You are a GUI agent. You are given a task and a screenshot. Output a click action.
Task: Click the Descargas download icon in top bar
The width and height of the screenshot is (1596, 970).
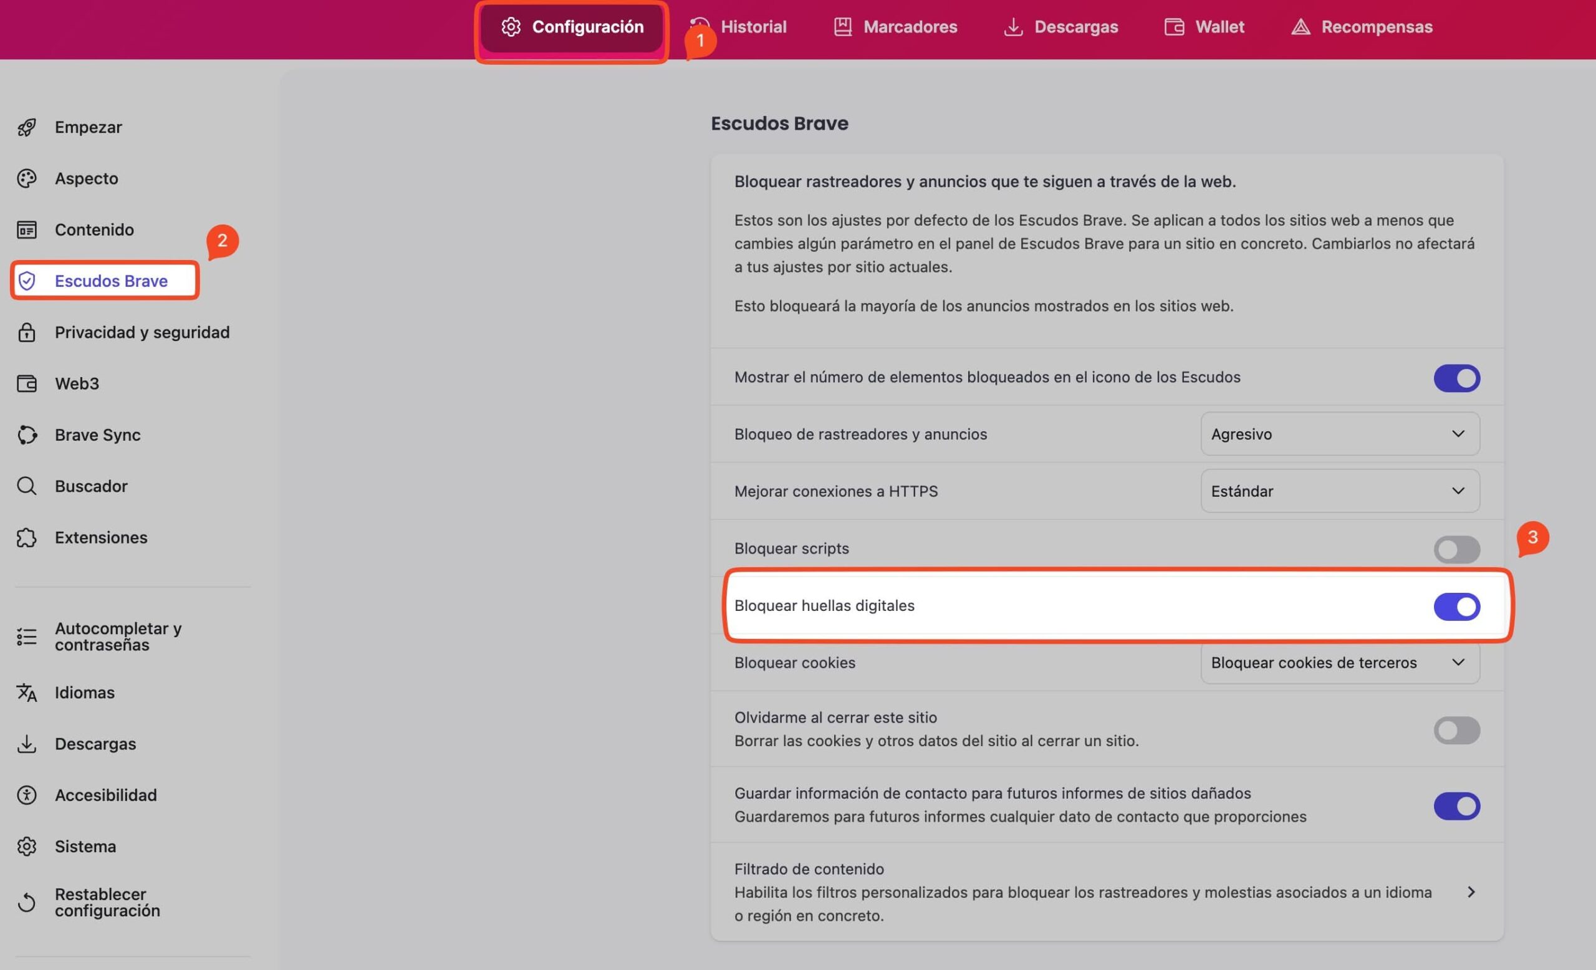click(1012, 27)
